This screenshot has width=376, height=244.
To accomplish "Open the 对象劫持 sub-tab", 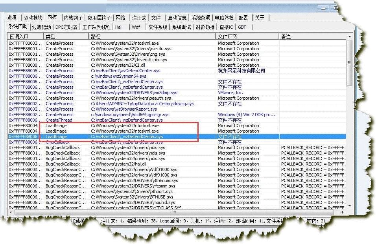I will click(205, 27).
